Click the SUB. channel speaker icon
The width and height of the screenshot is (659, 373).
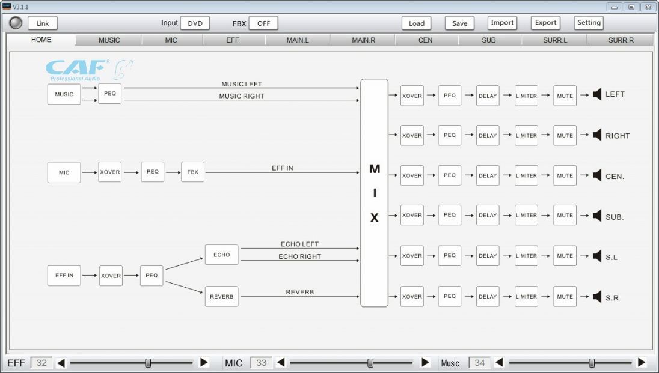point(597,216)
